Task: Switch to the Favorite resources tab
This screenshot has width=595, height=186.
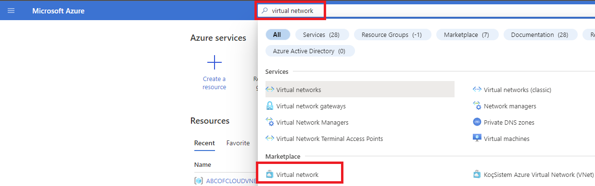Action: click(x=238, y=143)
